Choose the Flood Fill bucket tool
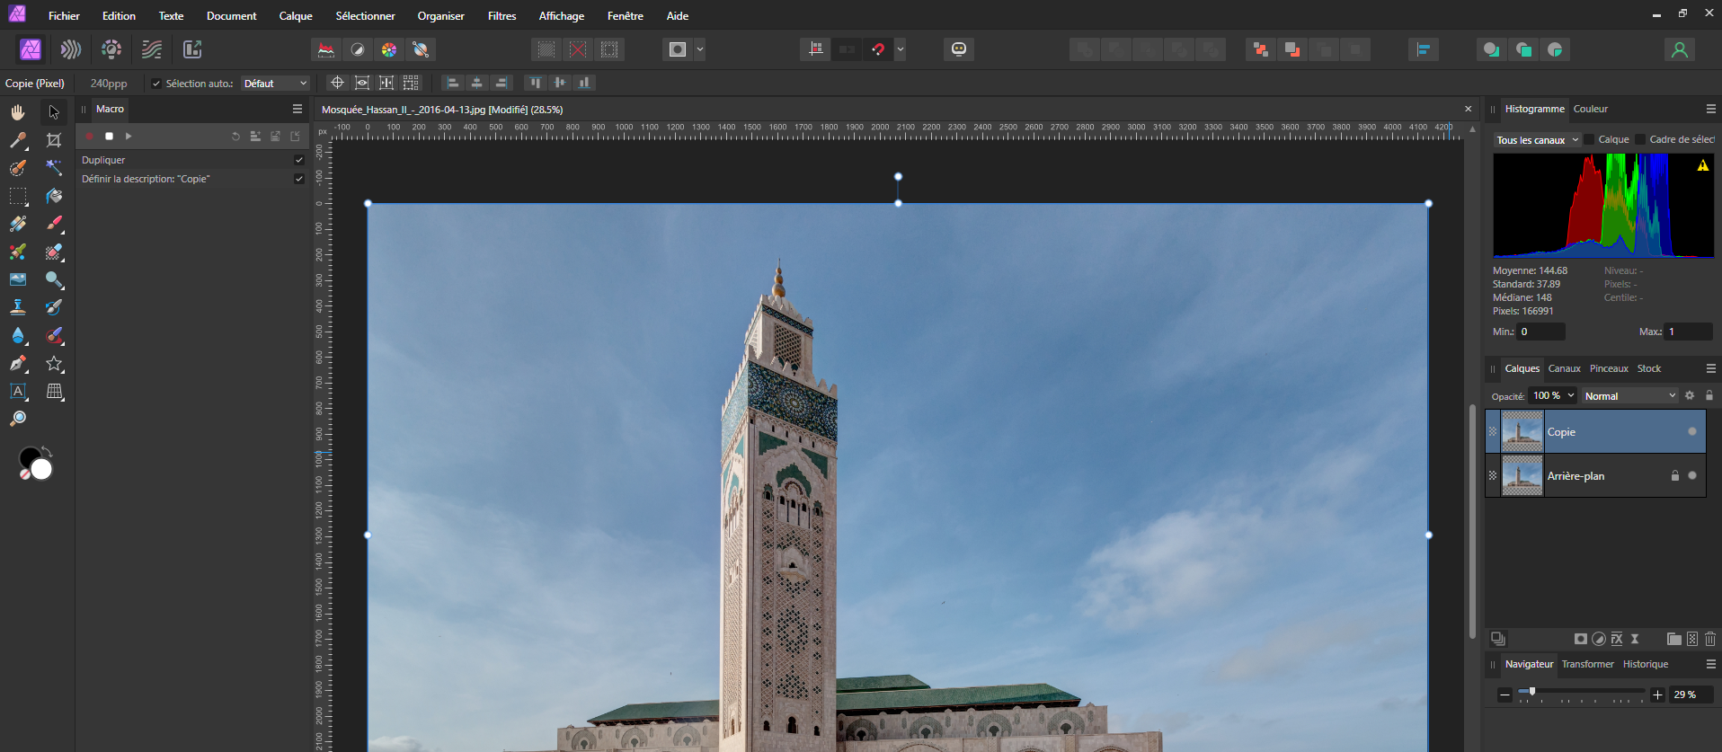This screenshot has width=1722, height=752. coord(54,196)
